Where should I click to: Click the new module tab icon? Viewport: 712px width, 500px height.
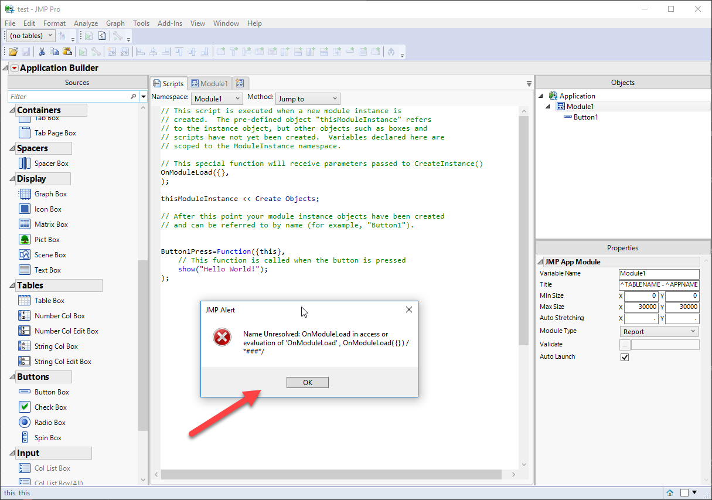click(240, 83)
